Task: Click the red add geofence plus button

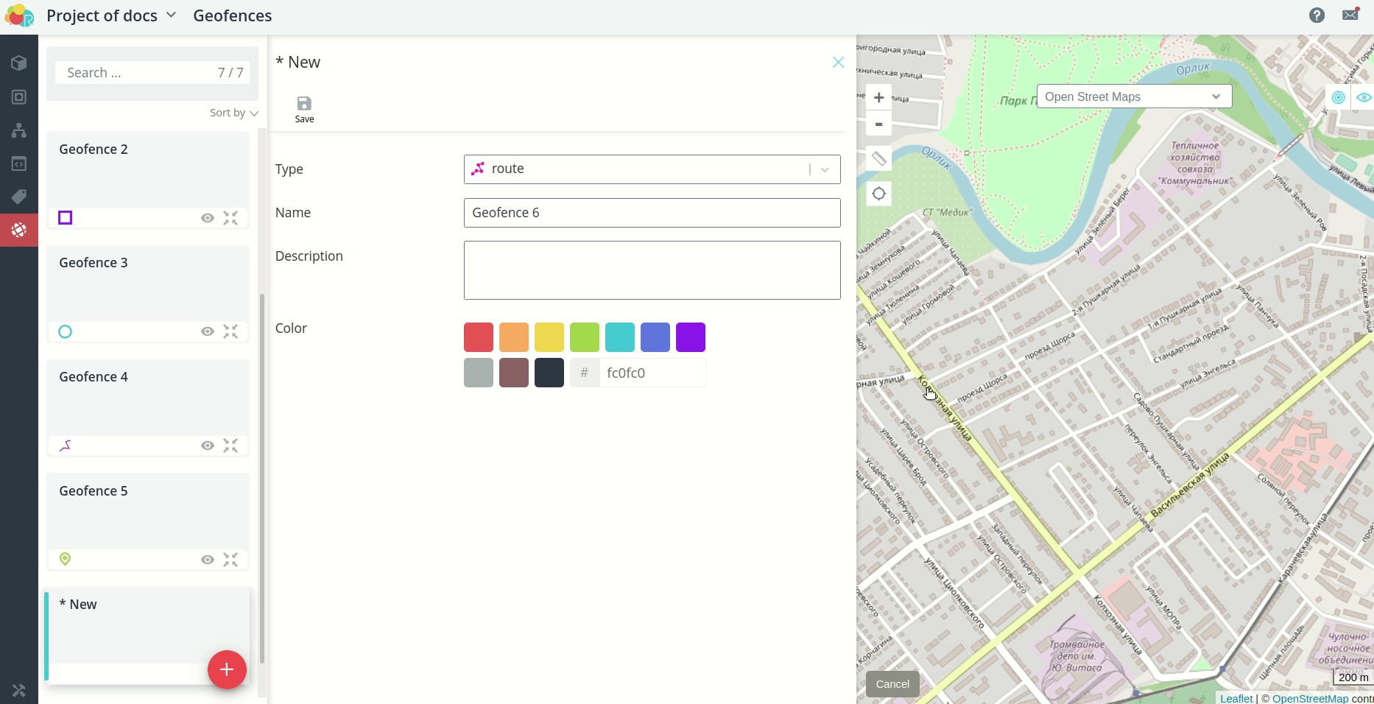Action: (x=227, y=669)
